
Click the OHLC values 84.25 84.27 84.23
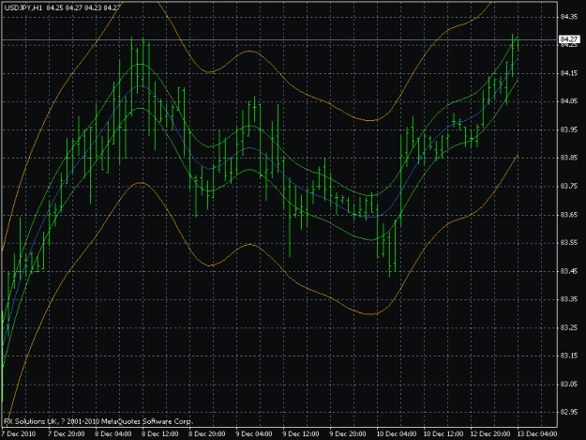(x=74, y=8)
